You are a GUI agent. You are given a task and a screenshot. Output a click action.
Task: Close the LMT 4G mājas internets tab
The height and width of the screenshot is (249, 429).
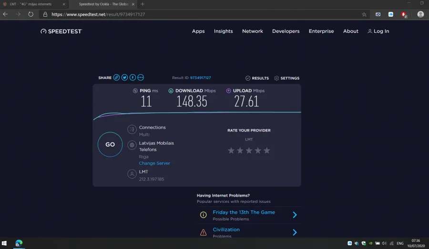point(64,4)
